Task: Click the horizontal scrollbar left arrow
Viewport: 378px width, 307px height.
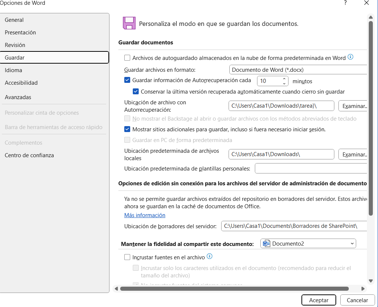Action: (117, 289)
